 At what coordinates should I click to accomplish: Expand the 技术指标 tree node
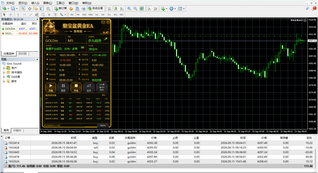point(4,72)
